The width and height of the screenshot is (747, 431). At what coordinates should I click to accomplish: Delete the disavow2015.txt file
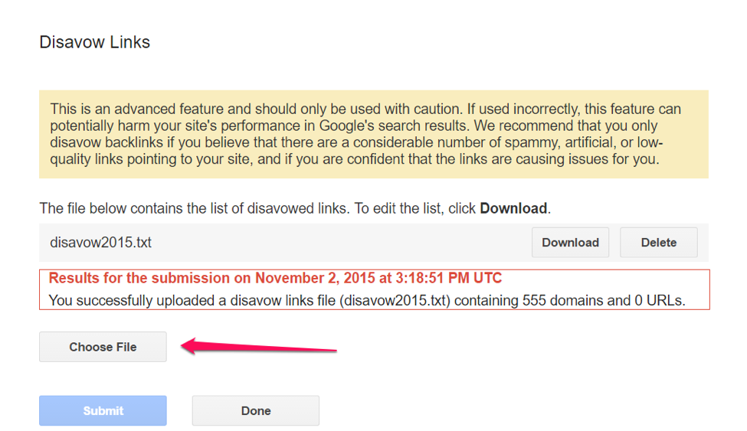click(658, 243)
